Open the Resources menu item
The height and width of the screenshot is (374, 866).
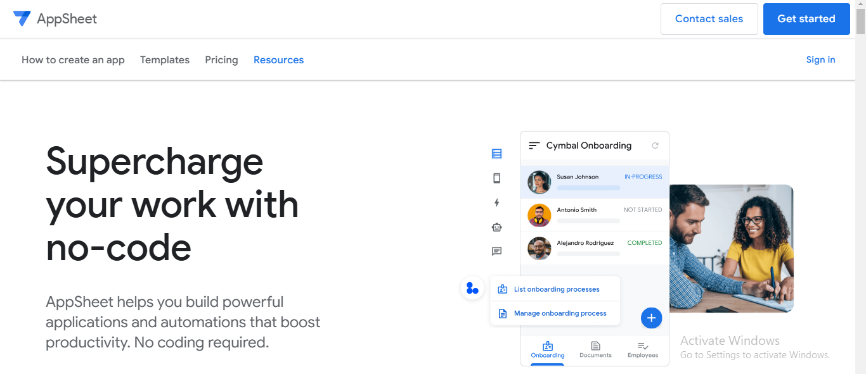coord(278,59)
